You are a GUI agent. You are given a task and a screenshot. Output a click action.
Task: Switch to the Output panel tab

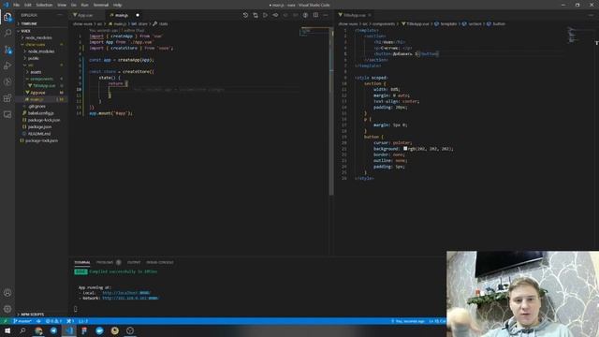click(x=134, y=262)
